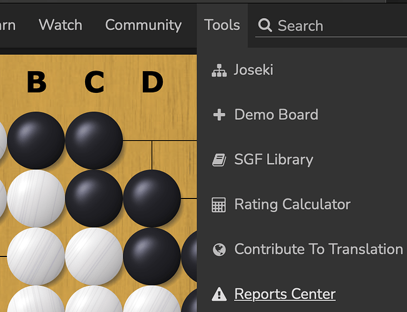
Task: Click the top black stone in column C
Action: tap(94, 140)
